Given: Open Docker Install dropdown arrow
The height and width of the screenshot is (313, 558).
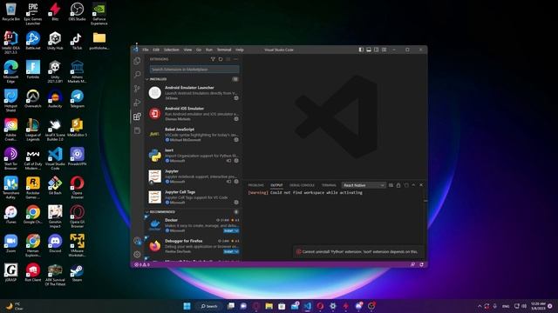Looking at the screenshot, I should coord(237,230).
